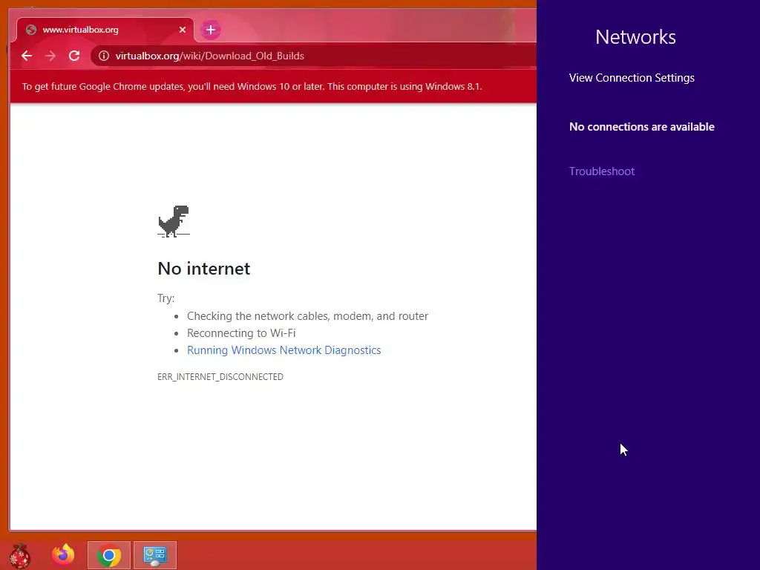Open View Connection Settings in Networks panel
Screen dimensions: 760x570
click(632, 77)
